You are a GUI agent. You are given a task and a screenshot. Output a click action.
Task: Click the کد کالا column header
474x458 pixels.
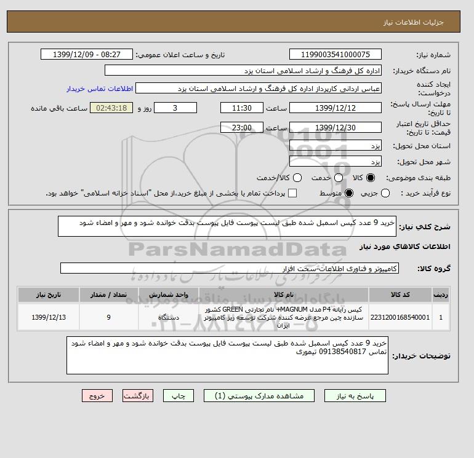pos(400,294)
